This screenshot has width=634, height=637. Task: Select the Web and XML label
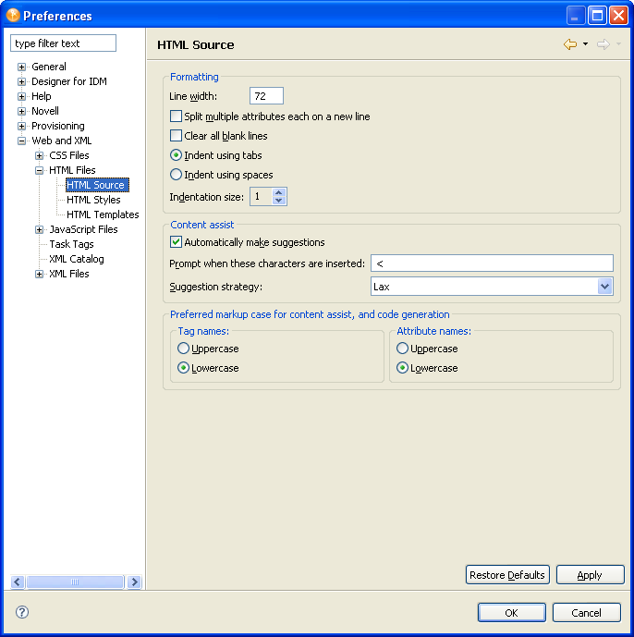[x=62, y=141]
